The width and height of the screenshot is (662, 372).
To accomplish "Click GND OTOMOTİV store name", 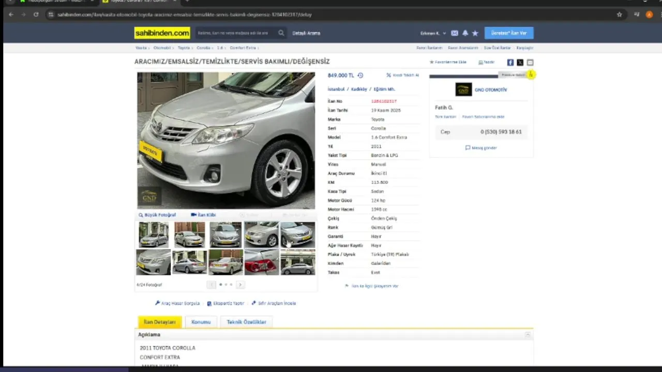I will click(x=491, y=90).
